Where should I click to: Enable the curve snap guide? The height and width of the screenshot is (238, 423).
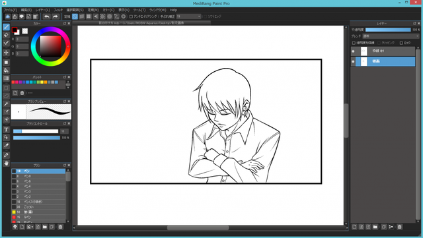point(116,16)
